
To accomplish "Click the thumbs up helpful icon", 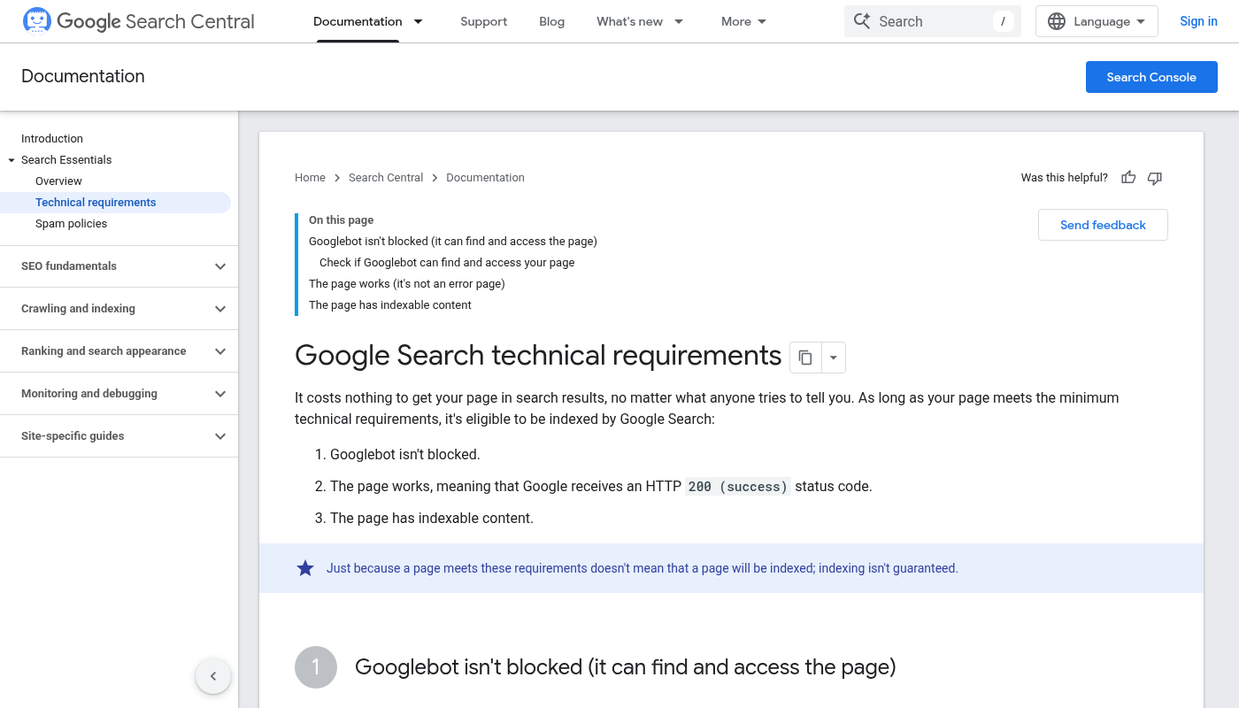I will (1128, 178).
